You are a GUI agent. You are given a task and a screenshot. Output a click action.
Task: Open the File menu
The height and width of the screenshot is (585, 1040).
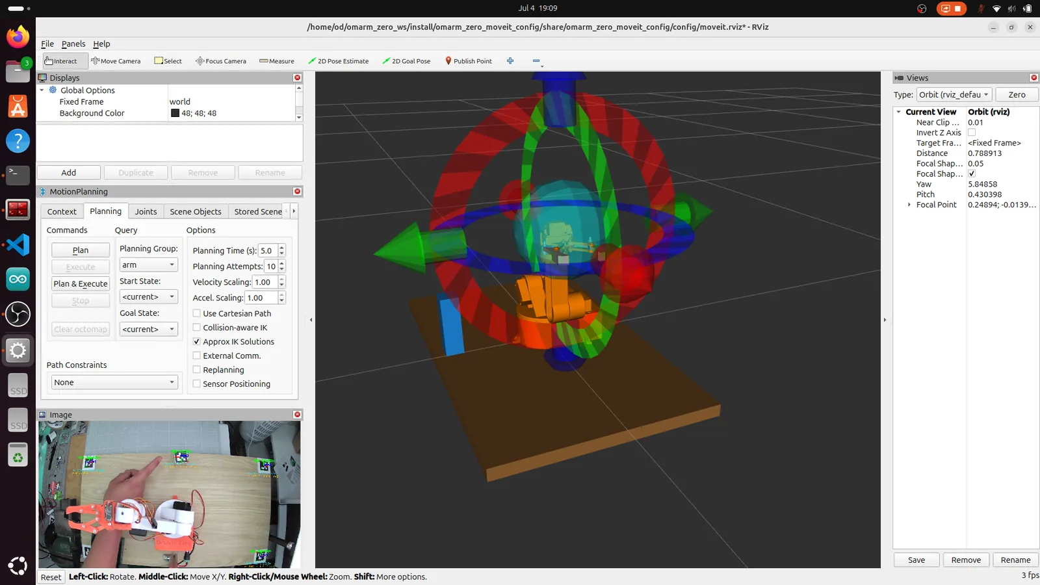tap(47, 44)
